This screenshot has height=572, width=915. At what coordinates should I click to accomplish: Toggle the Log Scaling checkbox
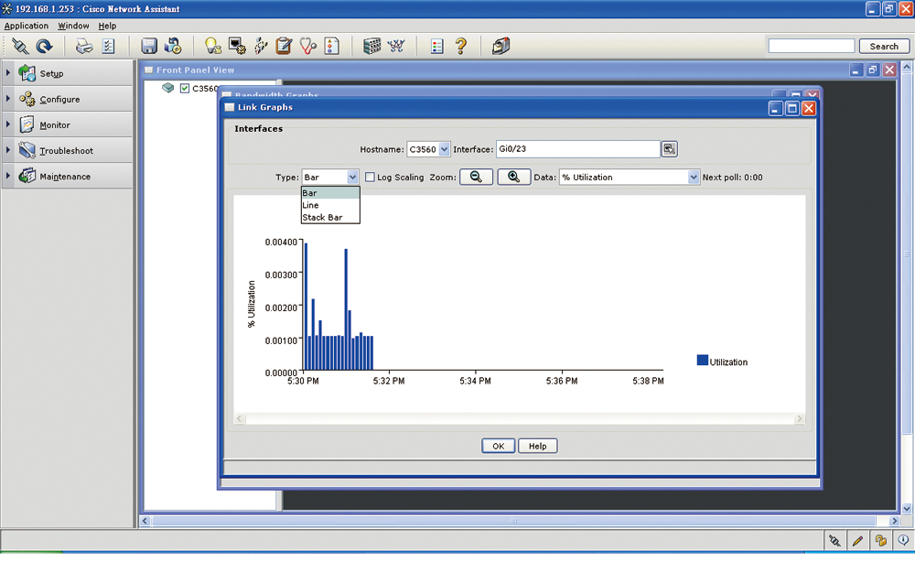point(370,177)
